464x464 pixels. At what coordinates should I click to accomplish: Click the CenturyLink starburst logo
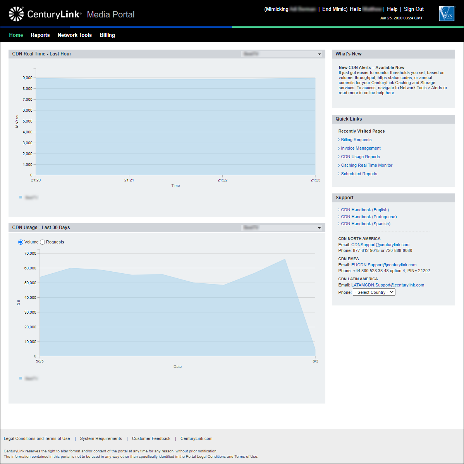point(16,14)
